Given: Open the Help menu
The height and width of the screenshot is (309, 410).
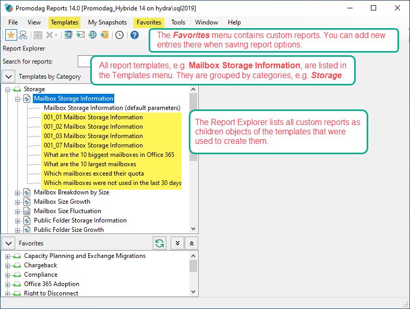Looking at the screenshot, I should pyautogui.click(x=234, y=22).
